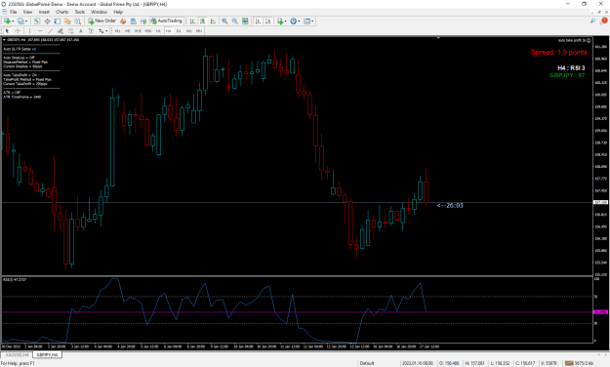Expand the Templates dropdown arrow
The width and height of the screenshot is (610, 367).
click(x=312, y=21)
